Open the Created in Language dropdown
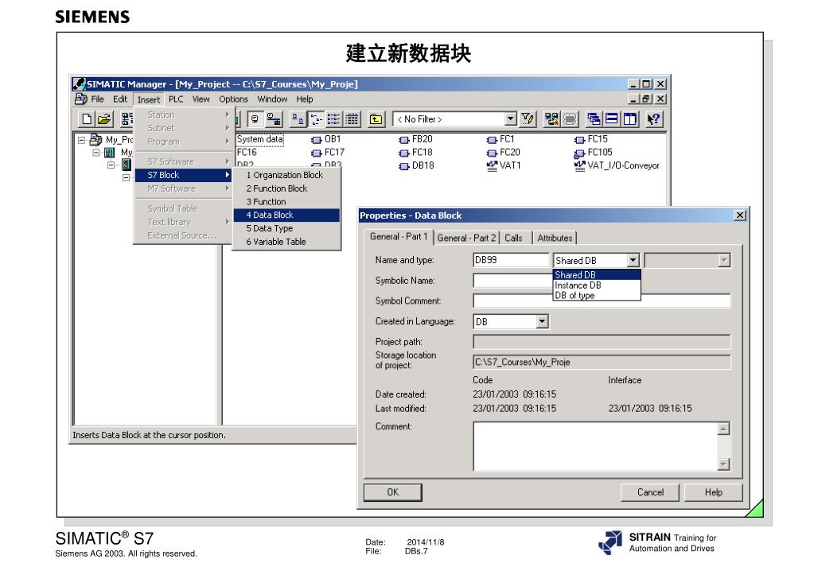 click(x=542, y=321)
